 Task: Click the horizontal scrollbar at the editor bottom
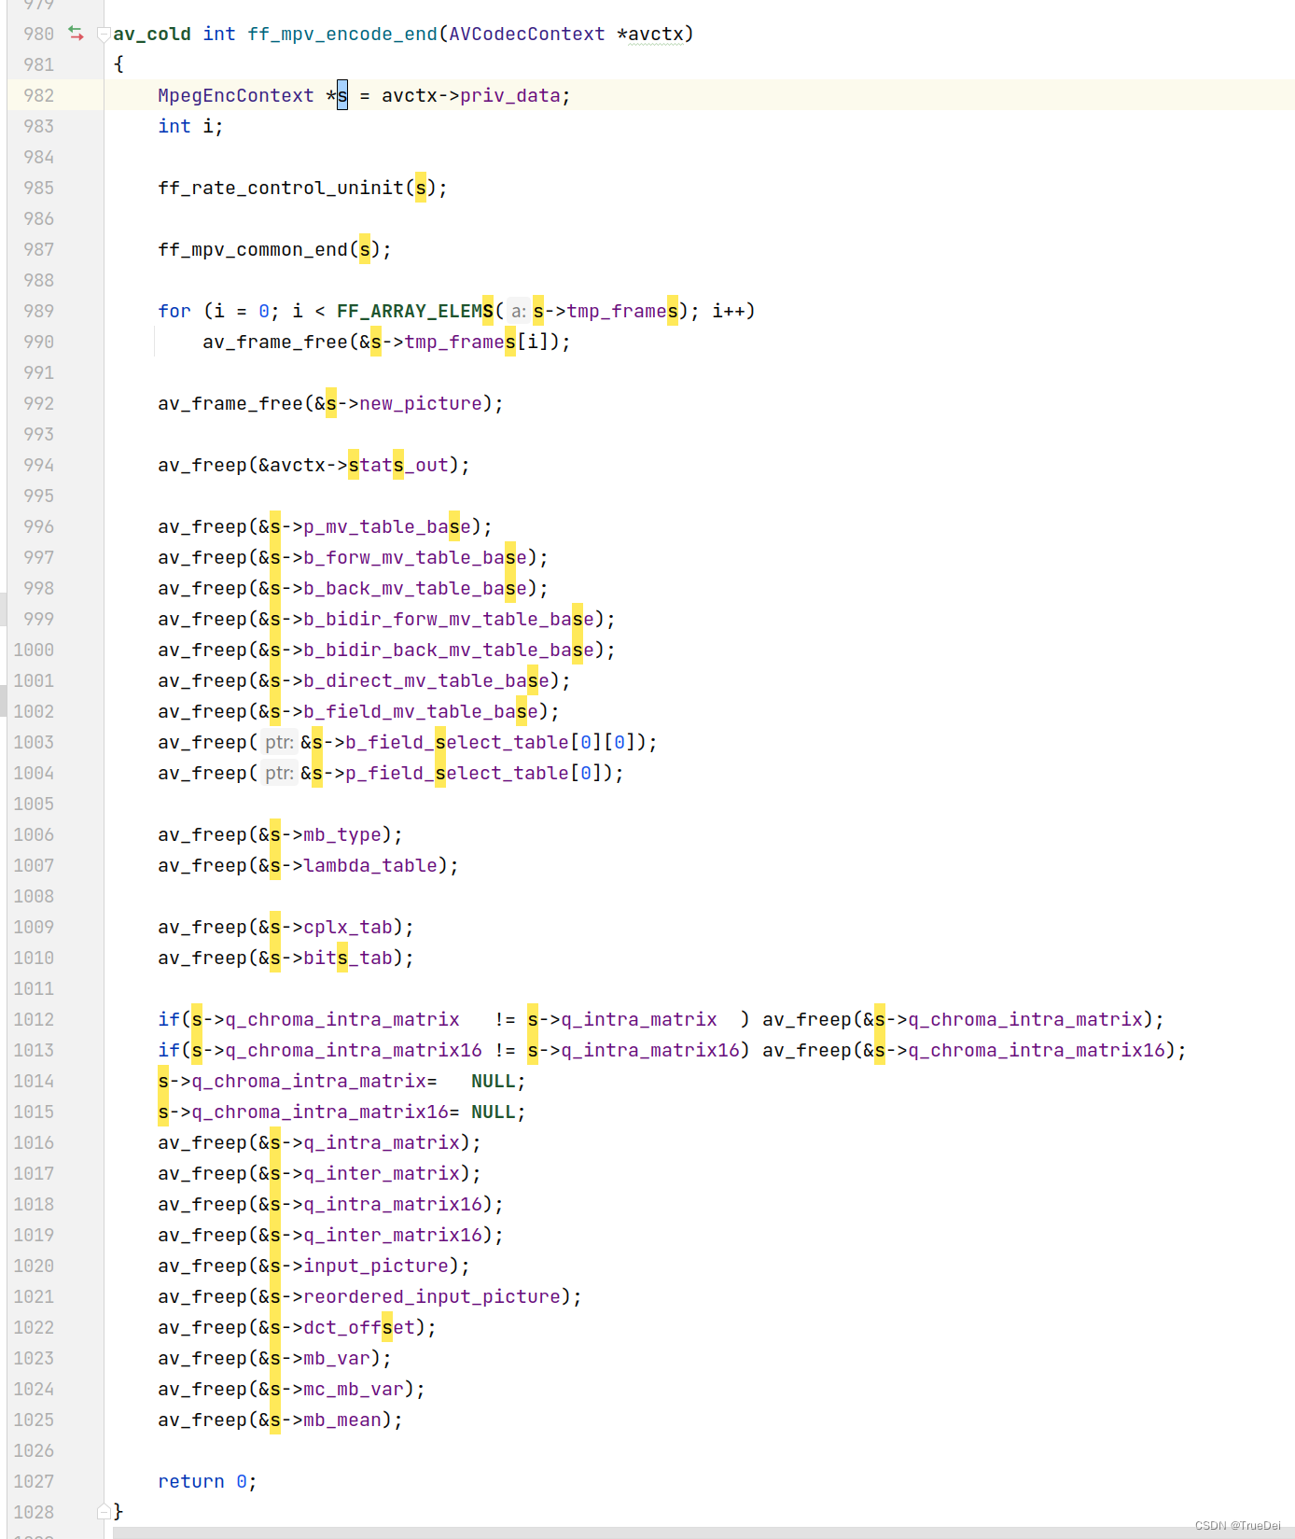[703, 1532]
